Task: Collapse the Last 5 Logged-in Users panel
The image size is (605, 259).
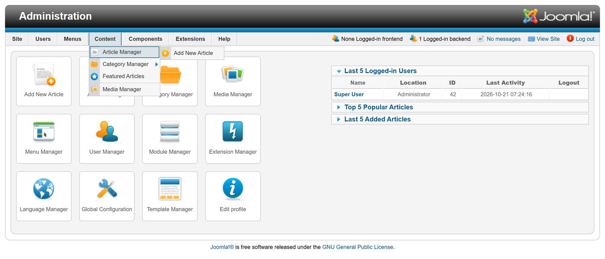Action: pyautogui.click(x=339, y=71)
